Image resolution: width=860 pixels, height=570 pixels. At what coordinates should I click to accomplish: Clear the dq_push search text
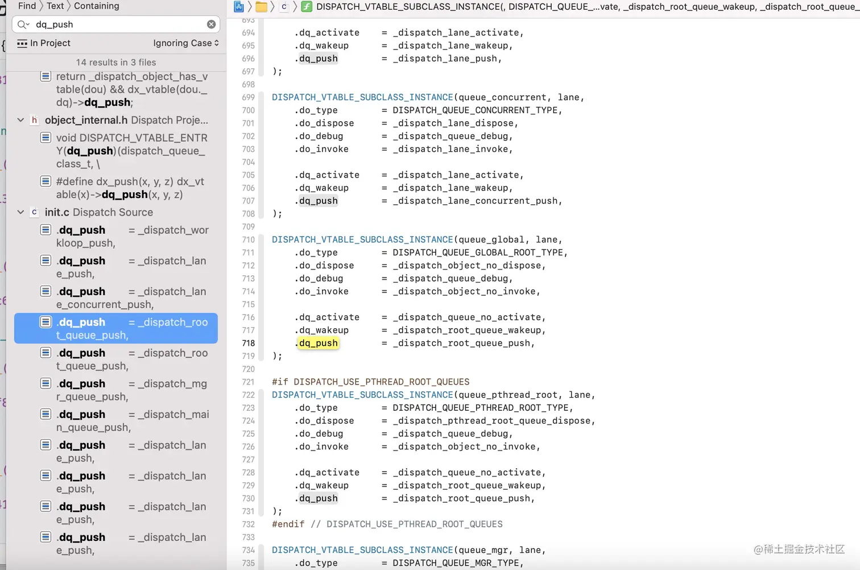(x=211, y=24)
